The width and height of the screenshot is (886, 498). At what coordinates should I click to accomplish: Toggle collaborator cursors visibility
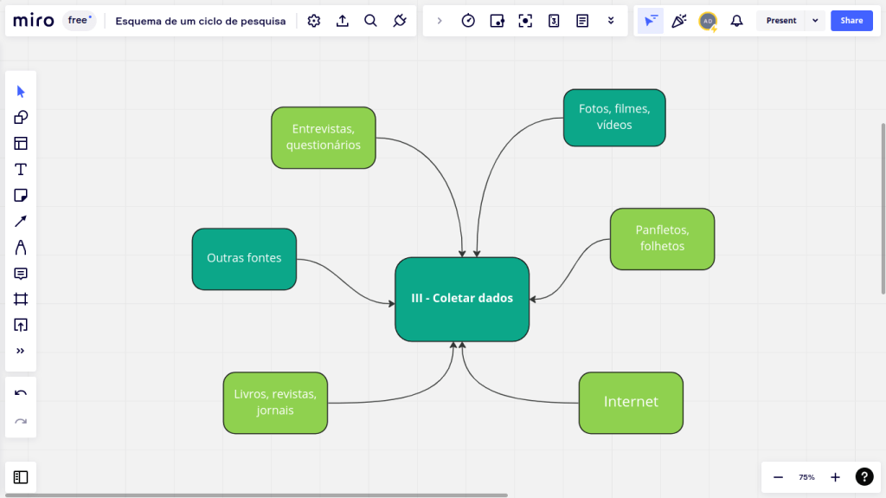[651, 21]
